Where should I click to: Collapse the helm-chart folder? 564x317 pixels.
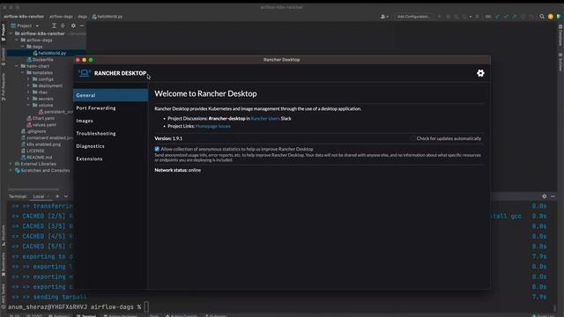pyautogui.click(x=17, y=66)
